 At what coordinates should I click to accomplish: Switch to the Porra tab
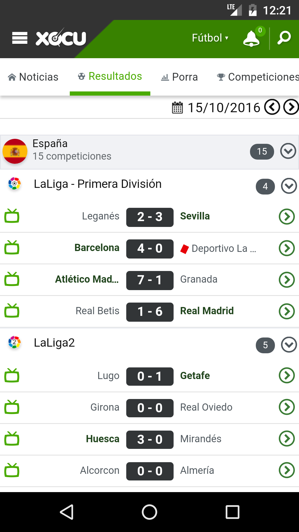coord(179,77)
